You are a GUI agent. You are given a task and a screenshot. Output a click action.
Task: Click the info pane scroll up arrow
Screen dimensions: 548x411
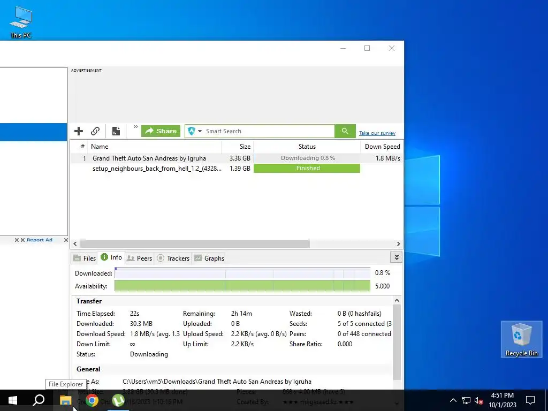[397, 300]
